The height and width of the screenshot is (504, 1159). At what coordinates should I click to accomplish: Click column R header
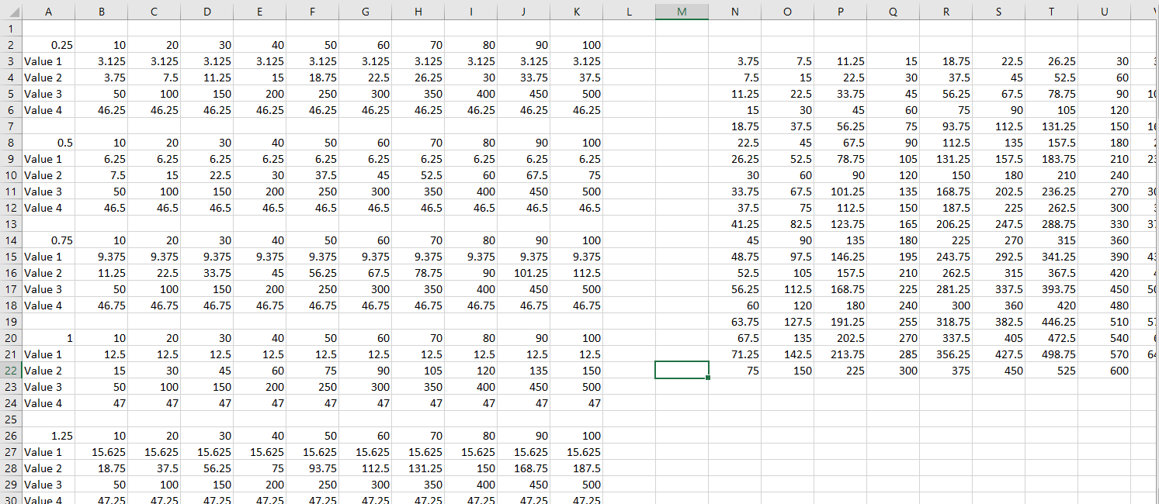[946, 12]
